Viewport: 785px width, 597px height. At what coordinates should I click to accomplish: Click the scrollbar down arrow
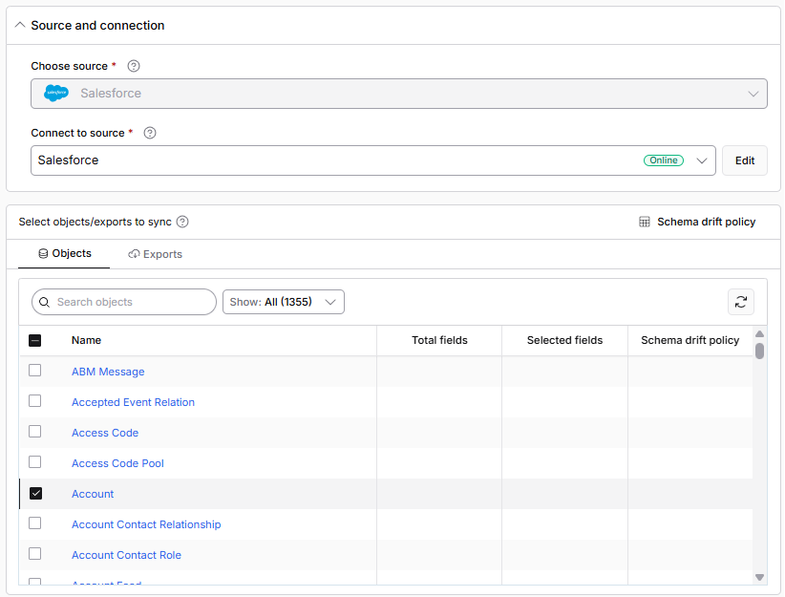click(759, 578)
